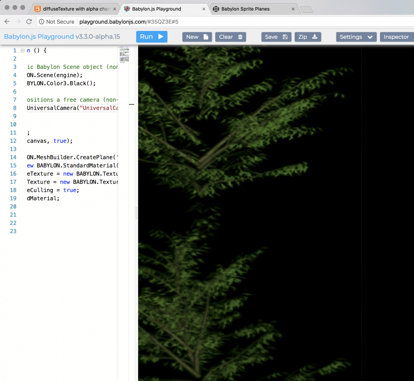Click the editor splitter handle

[136, 213]
